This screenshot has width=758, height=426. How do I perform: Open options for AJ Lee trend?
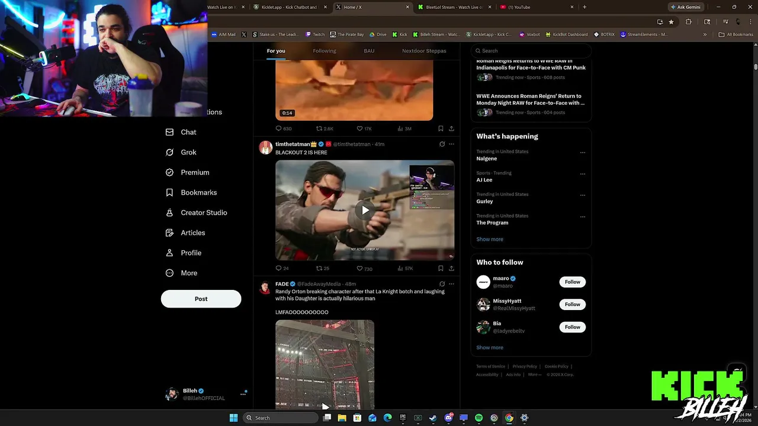point(583,174)
